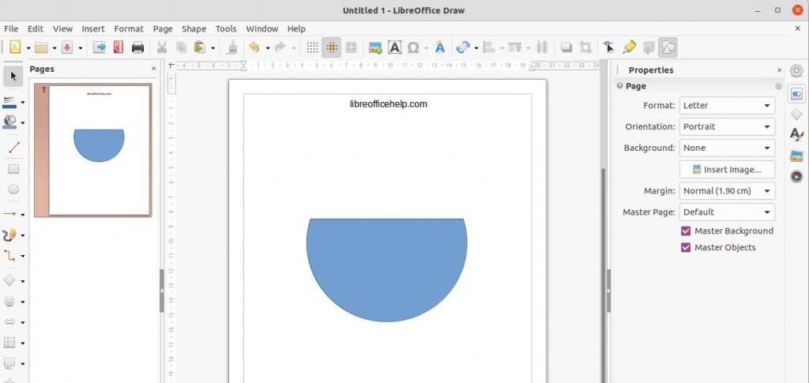The height and width of the screenshot is (383, 809).
Task: Insert an image from the toolbar
Action: 375,47
